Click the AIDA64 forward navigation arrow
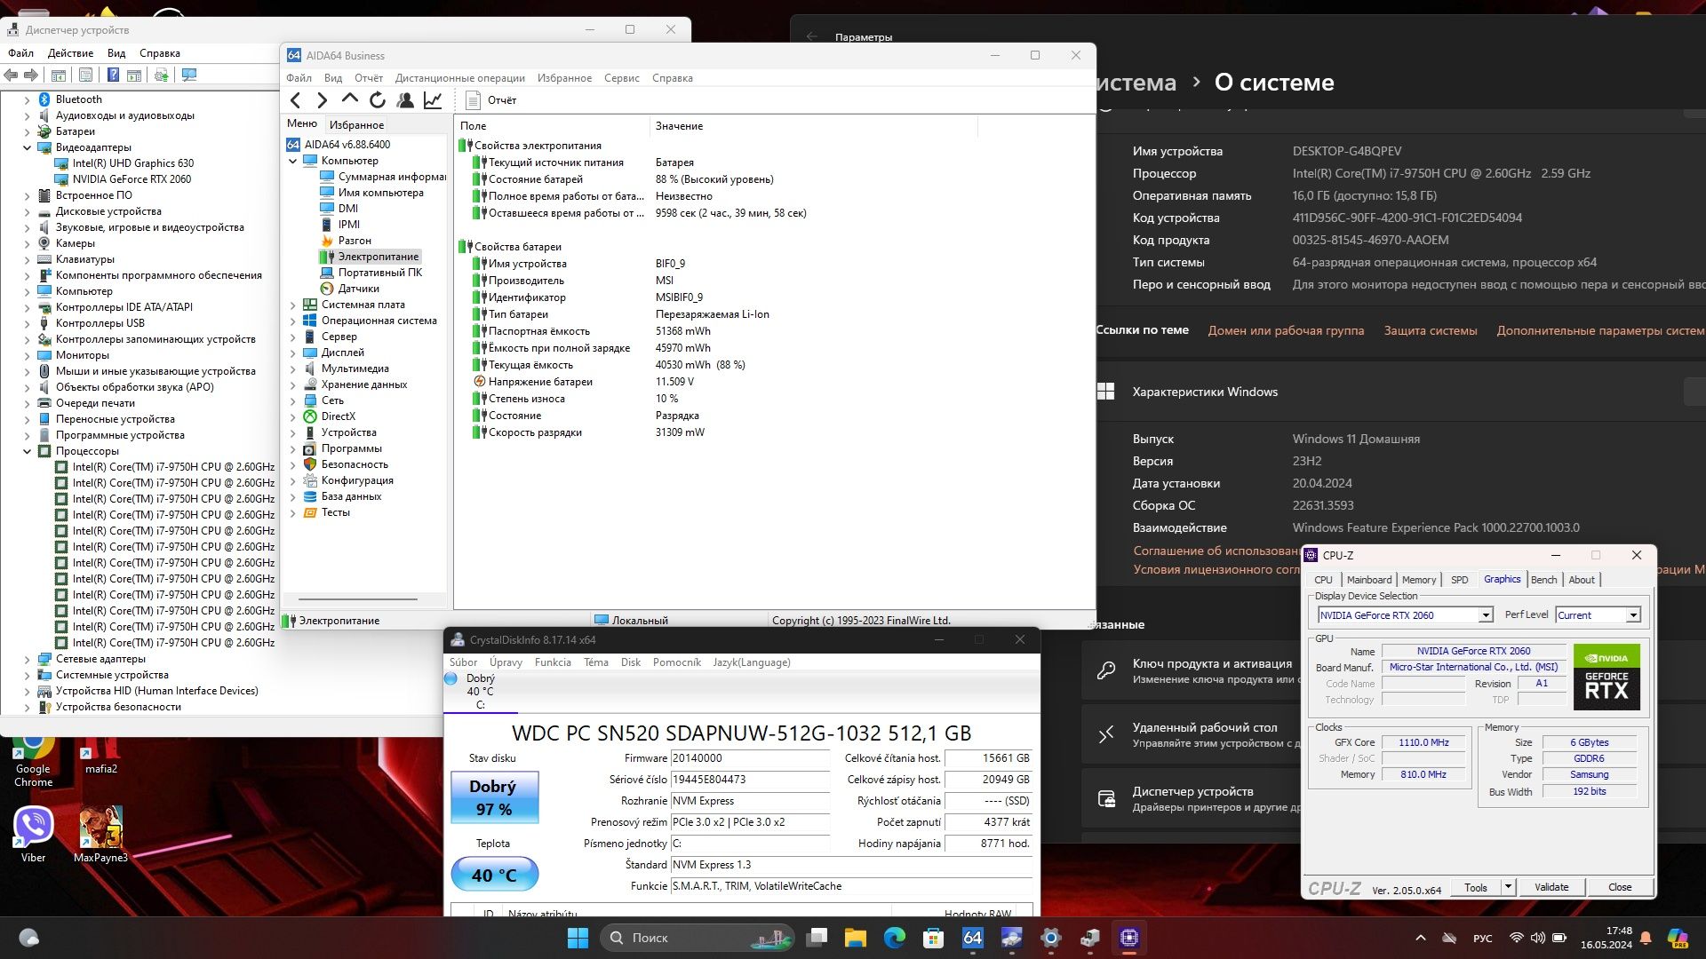 click(323, 100)
